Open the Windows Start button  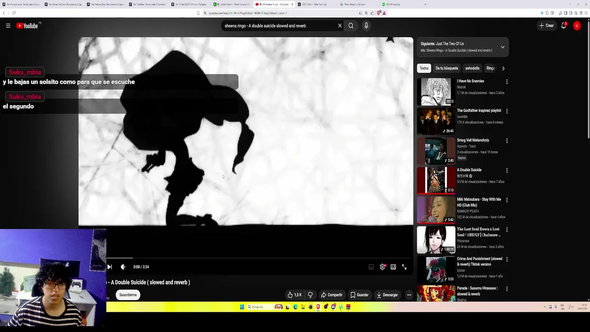coord(242,307)
